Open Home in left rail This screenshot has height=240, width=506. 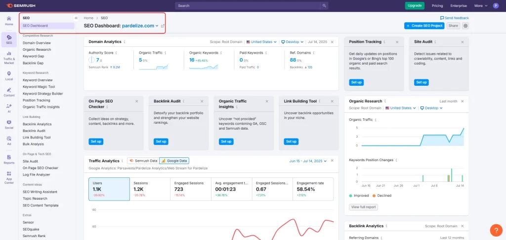pyautogui.click(x=9, y=21)
